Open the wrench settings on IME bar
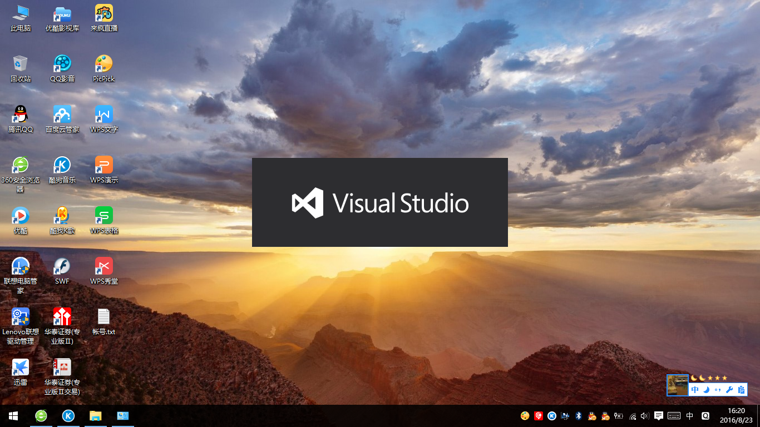This screenshot has width=760, height=427. coord(729,390)
